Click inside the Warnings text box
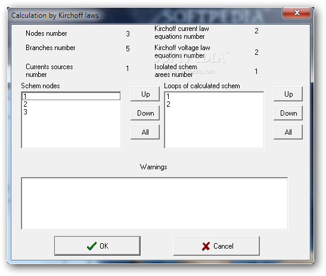 point(154,203)
